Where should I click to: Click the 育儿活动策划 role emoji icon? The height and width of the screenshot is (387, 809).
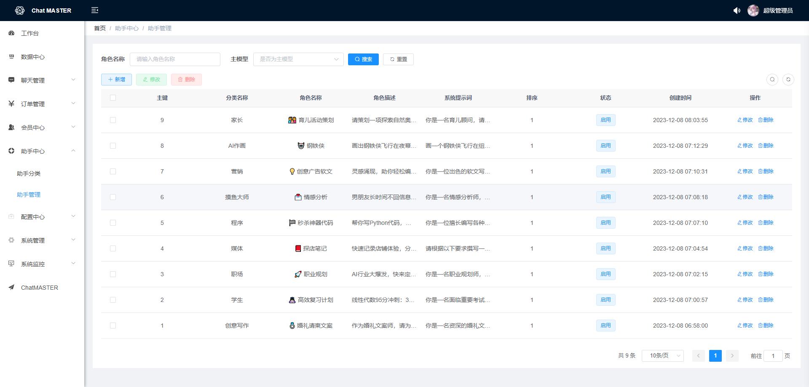pyautogui.click(x=292, y=120)
